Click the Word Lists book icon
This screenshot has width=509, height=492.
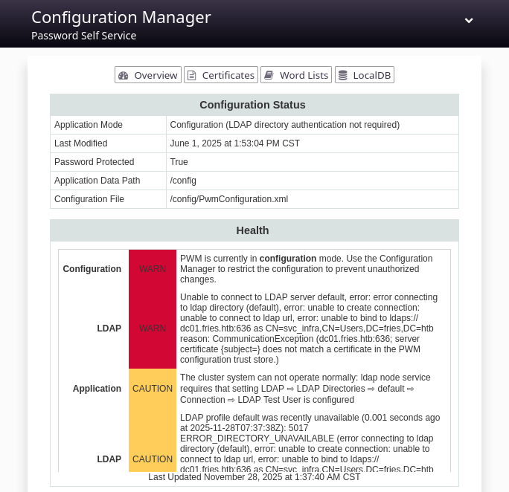pos(269,76)
